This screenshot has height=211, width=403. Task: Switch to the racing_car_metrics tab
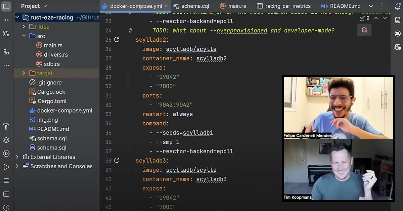[284, 6]
